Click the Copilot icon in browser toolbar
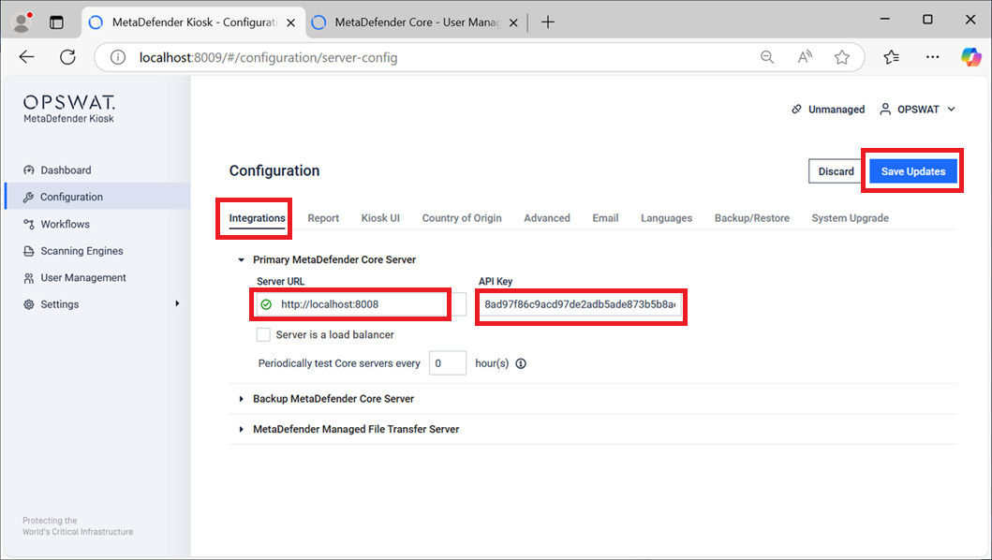Screen dimensions: 992x560 970,57
